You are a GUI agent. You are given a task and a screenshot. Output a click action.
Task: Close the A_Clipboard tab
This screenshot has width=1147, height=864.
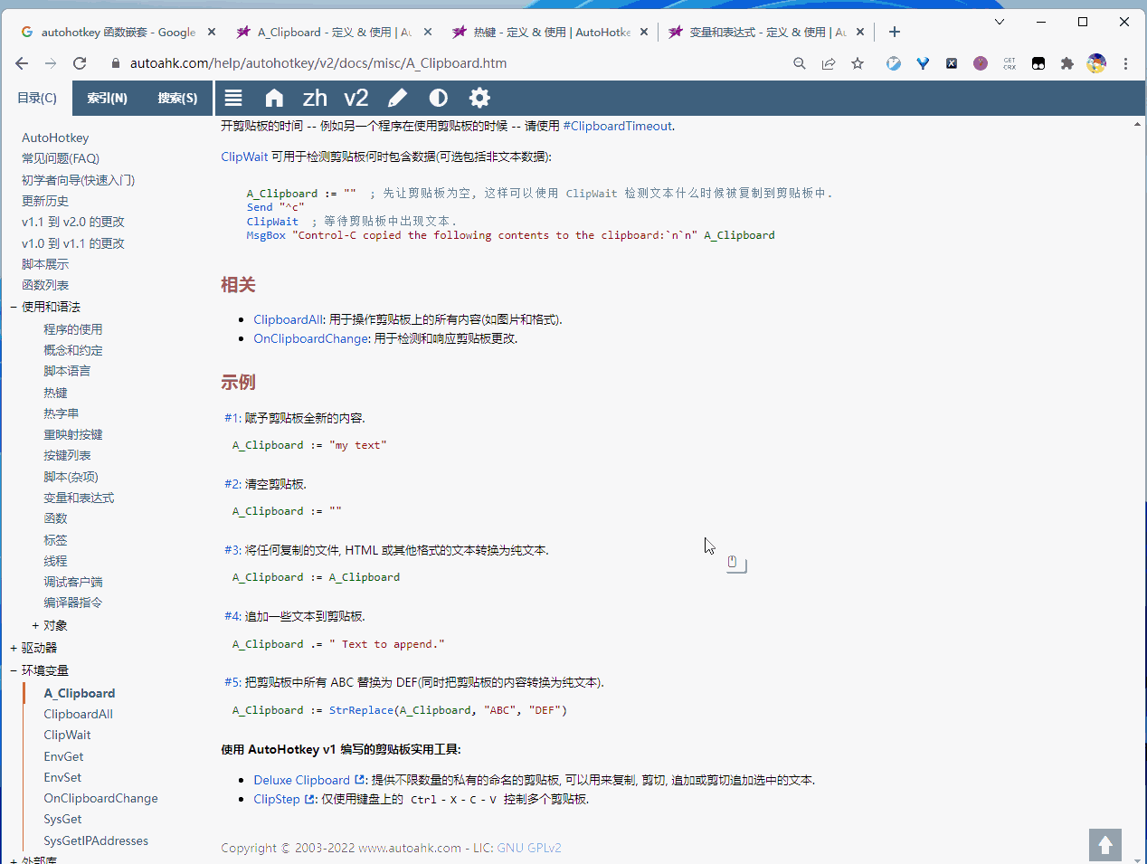click(x=428, y=32)
